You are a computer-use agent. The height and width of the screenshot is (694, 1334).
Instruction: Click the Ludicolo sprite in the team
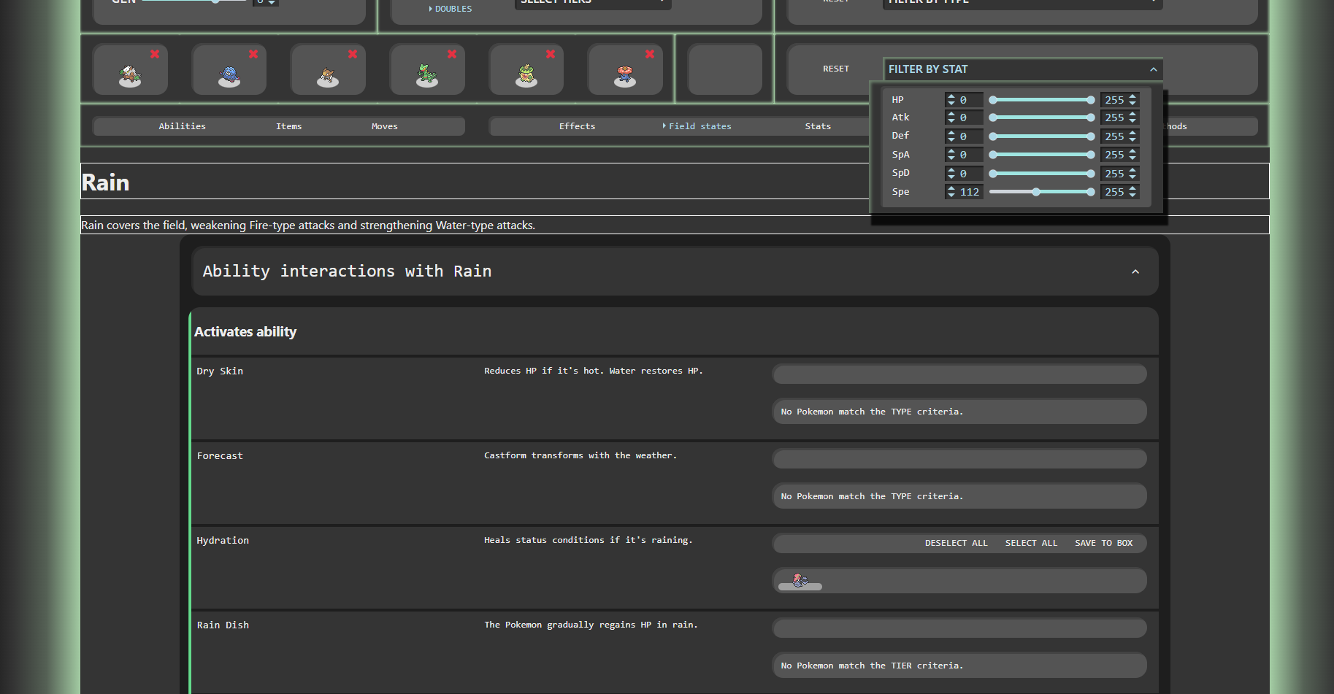tap(526, 74)
